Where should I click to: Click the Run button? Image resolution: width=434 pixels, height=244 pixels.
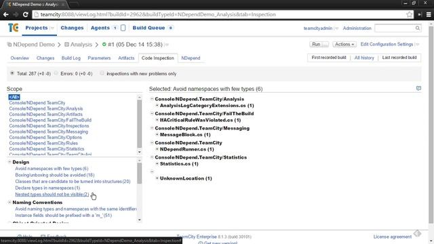pos(316,44)
